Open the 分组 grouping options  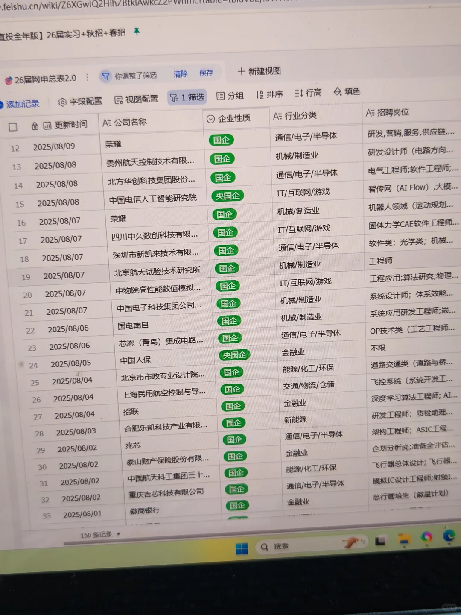[230, 96]
